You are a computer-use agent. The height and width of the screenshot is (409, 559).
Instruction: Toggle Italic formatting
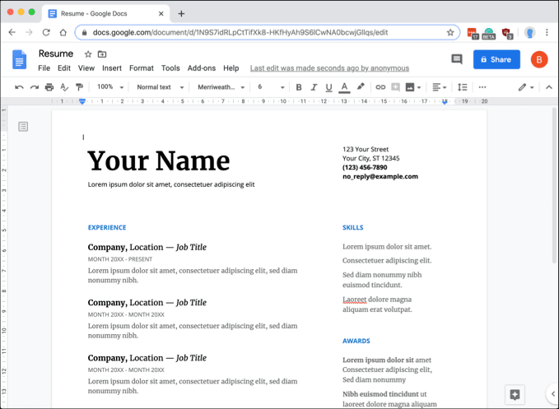314,87
